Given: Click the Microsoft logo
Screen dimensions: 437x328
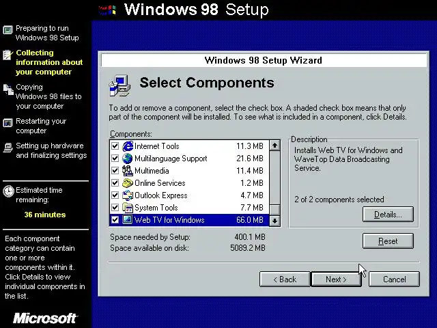Looking at the screenshot, I should [45, 318].
